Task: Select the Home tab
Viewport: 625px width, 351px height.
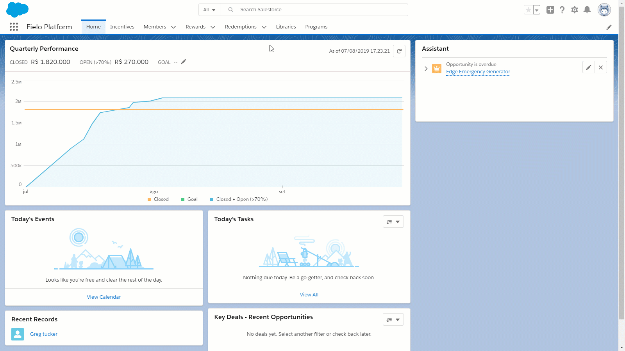Action: (93, 27)
